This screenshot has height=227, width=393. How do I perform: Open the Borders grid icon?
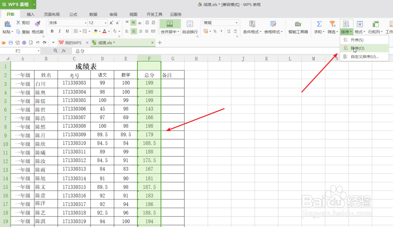76,31
